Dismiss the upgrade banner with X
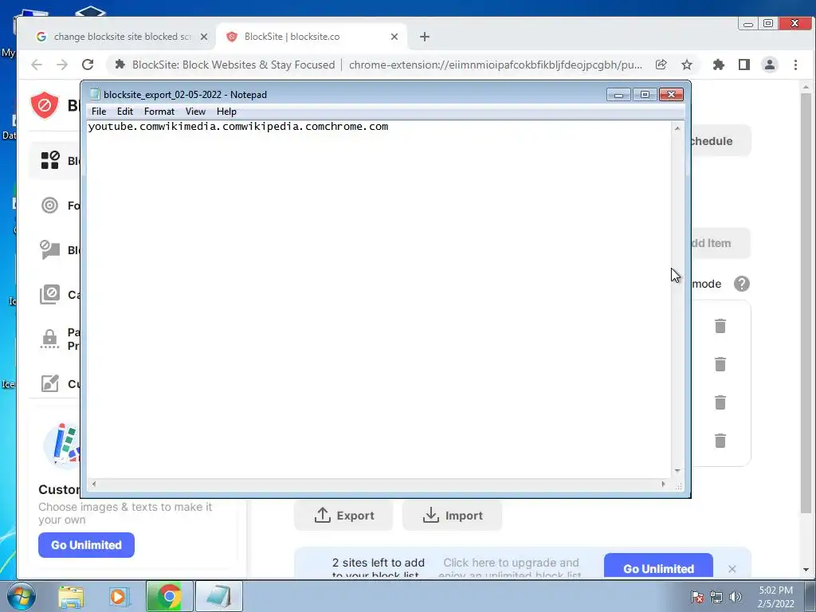Image resolution: width=816 pixels, height=612 pixels. (x=732, y=569)
